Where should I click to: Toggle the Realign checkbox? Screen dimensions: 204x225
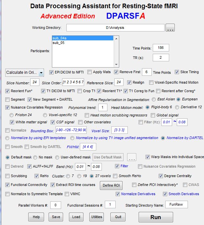pyautogui.click(x=129, y=83)
